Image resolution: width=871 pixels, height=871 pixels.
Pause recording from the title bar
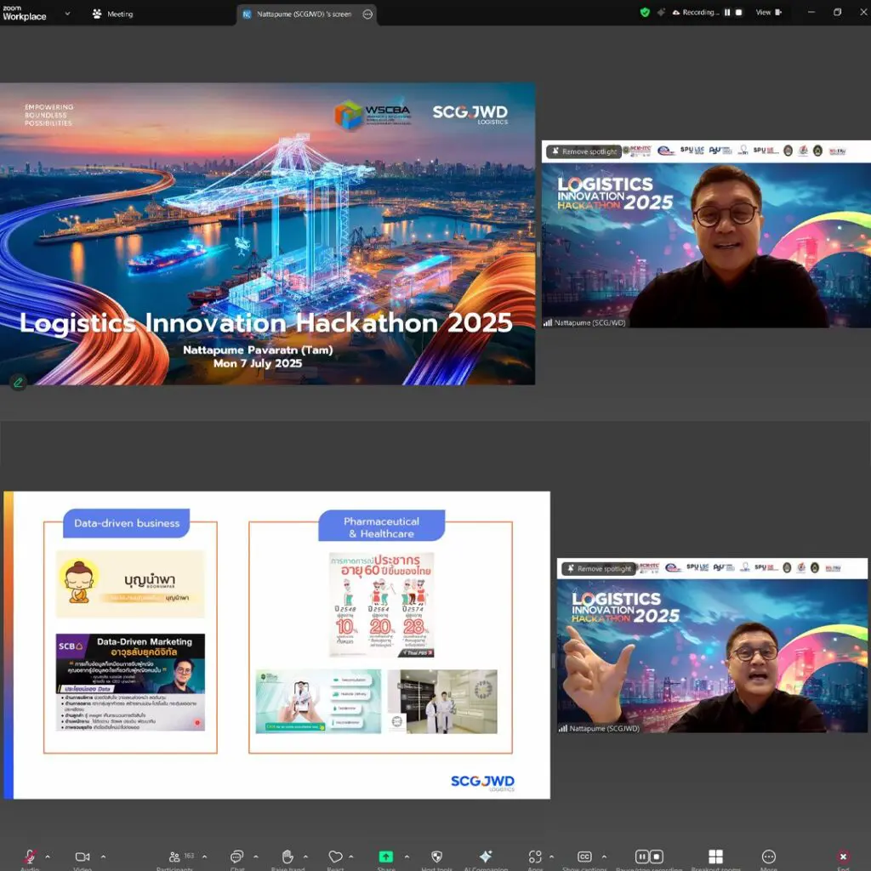click(x=726, y=12)
